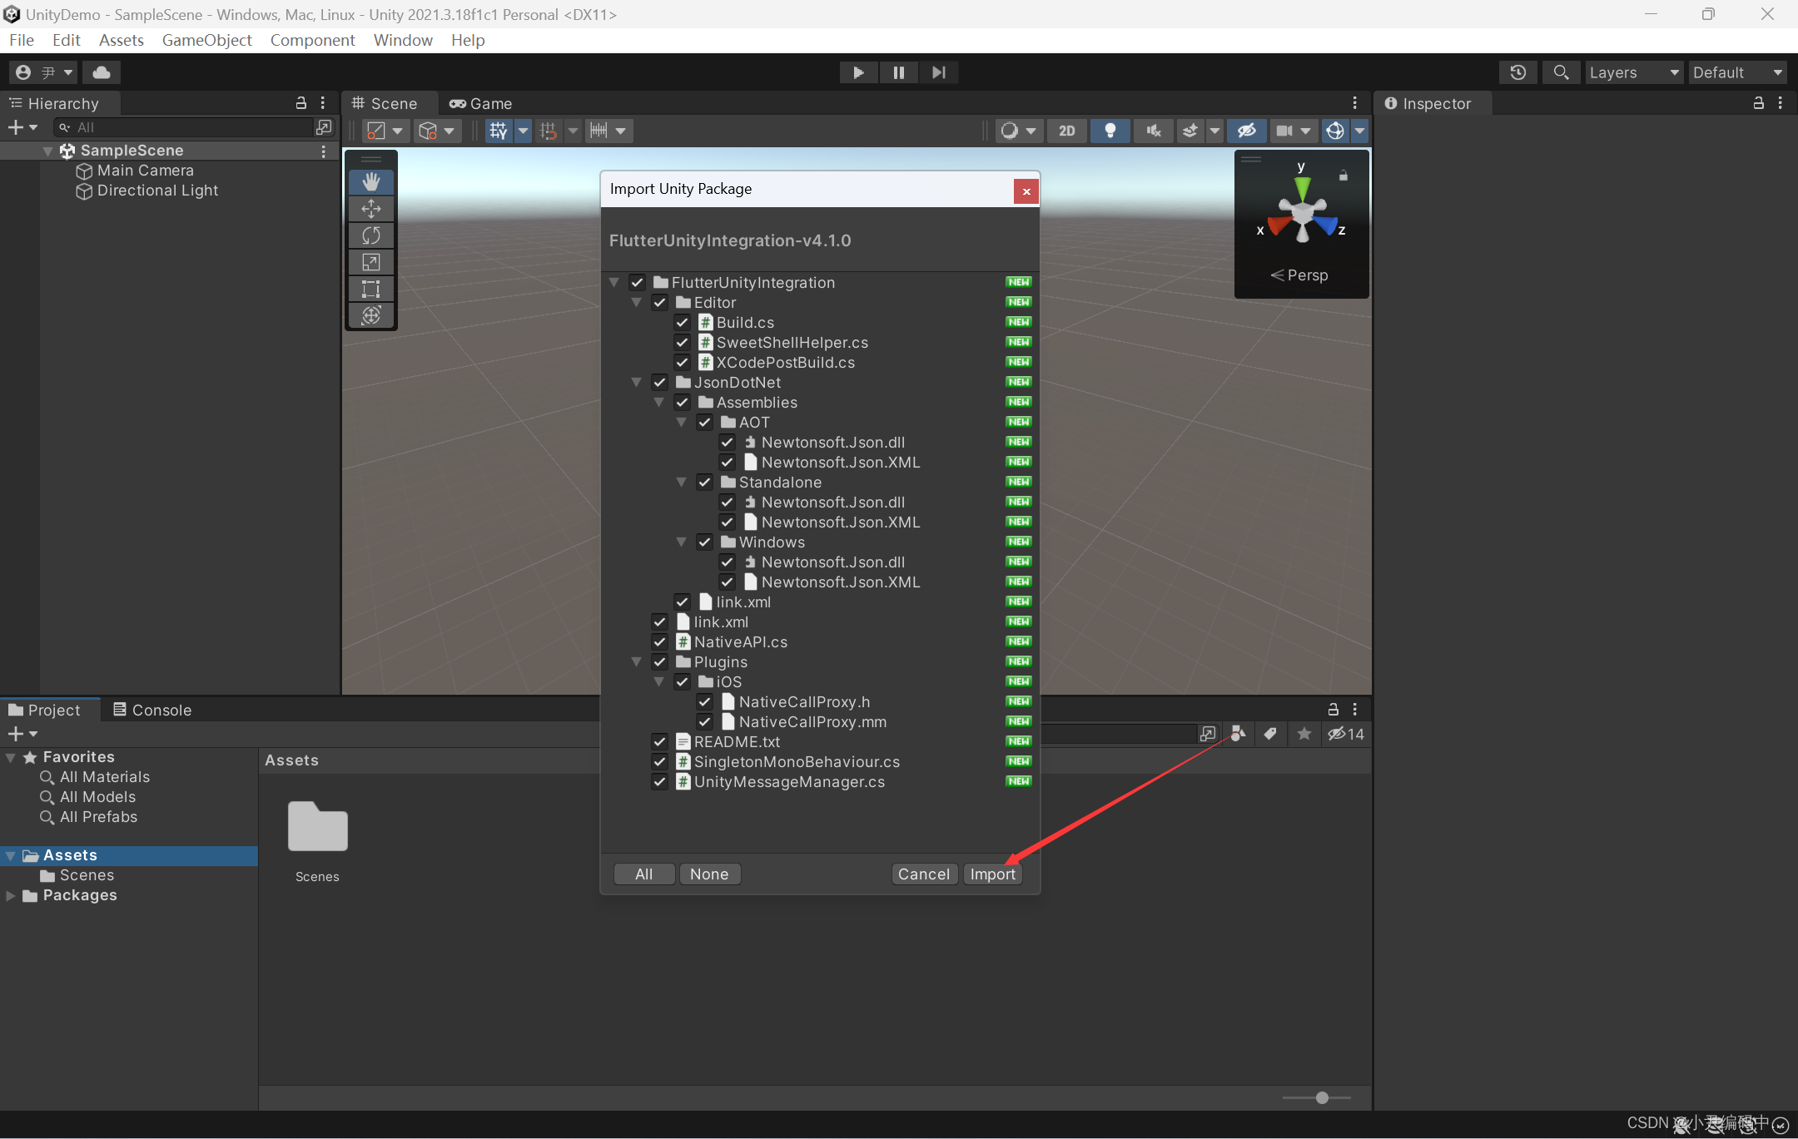Uncheck the README.txt checkbox
The image size is (1798, 1139).
click(x=660, y=742)
